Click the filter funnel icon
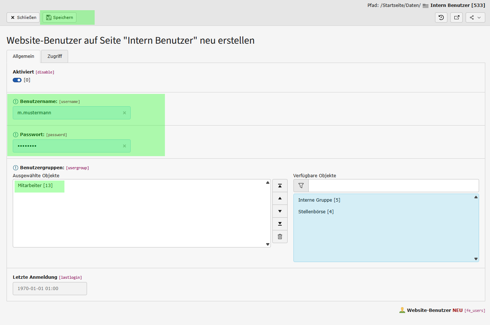The image size is (490, 325). [x=301, y=186]
